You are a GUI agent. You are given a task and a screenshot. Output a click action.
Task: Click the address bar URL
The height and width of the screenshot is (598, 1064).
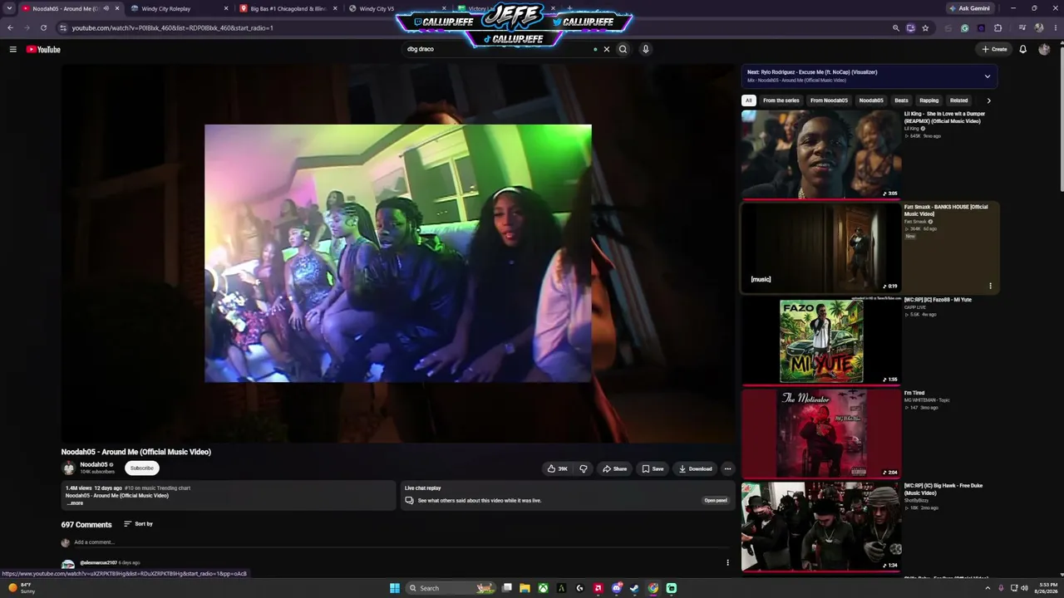(x=172, y=28)
